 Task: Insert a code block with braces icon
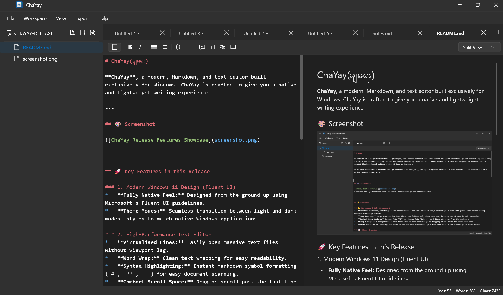tap(178, 47)
